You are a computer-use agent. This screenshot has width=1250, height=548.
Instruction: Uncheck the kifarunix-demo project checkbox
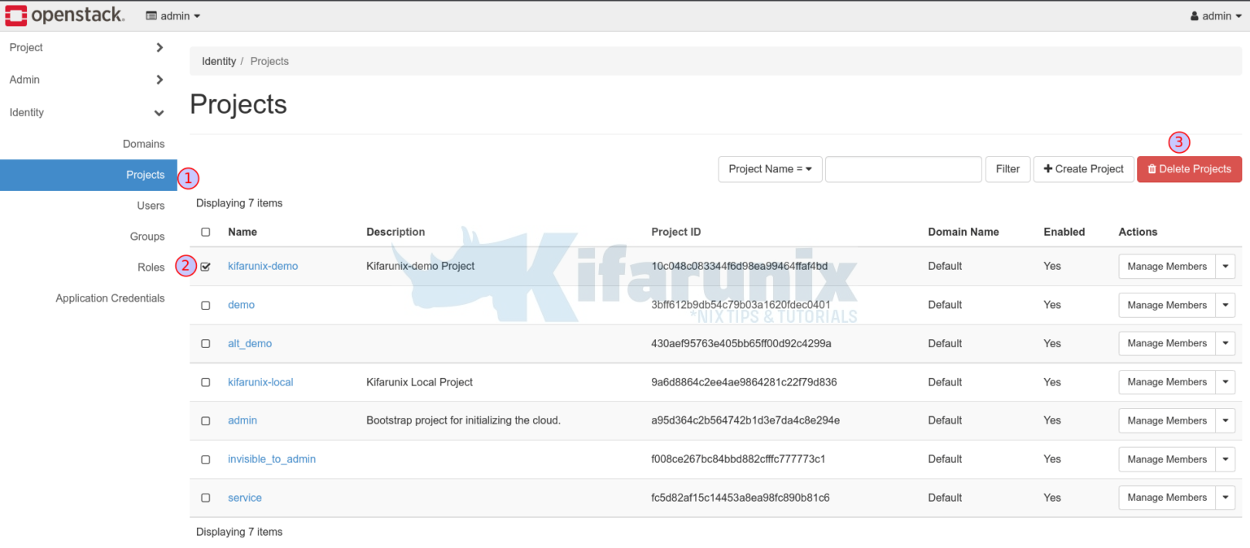point(205,266)
